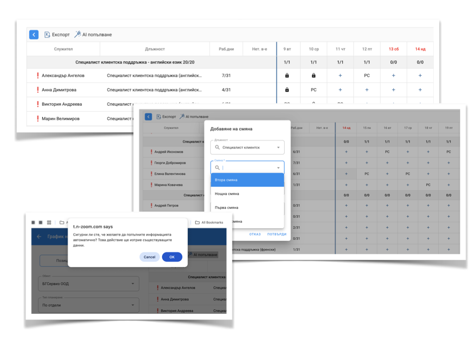Click the back arrow in blue График header
Image resolution: width=474 pixels, height=356 pixels.
point(39,236)
